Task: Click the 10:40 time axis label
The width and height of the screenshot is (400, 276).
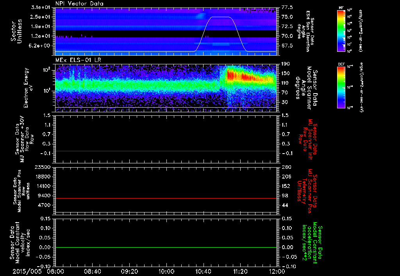Action: pos(203,271)
